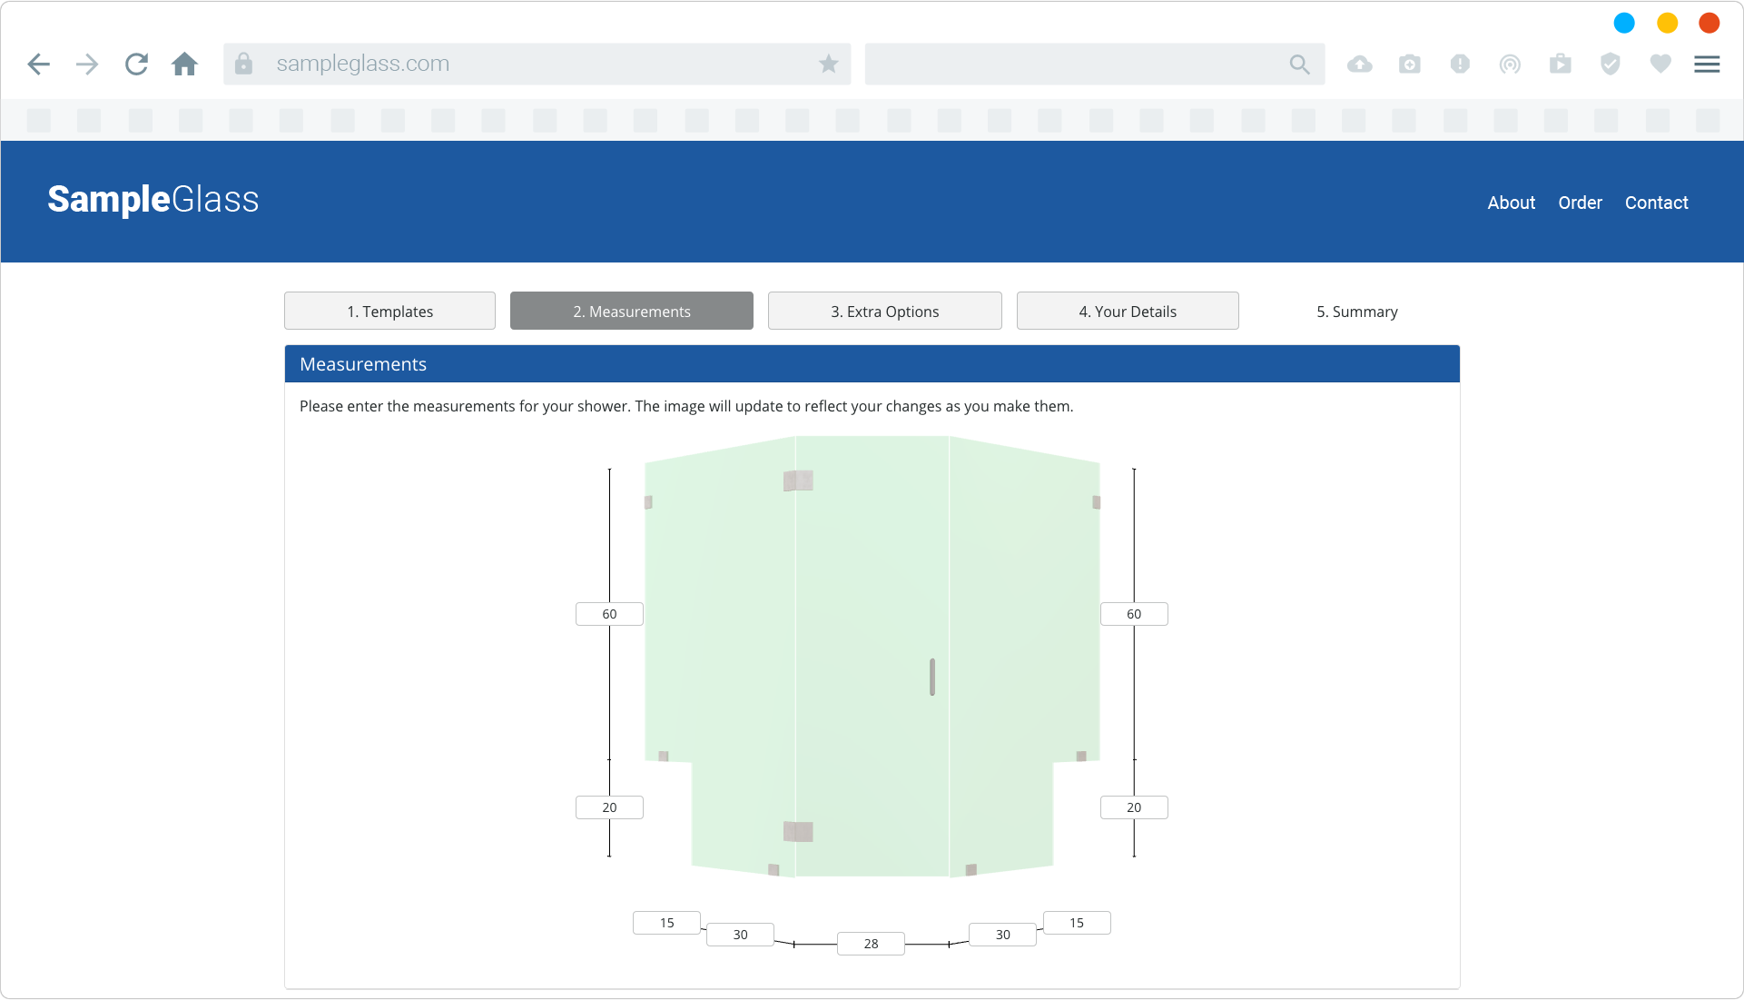The width and height of the screenshot is (1744, 1000).
Task: Go to the 4. Your Details step
Action: [1127, 312]
